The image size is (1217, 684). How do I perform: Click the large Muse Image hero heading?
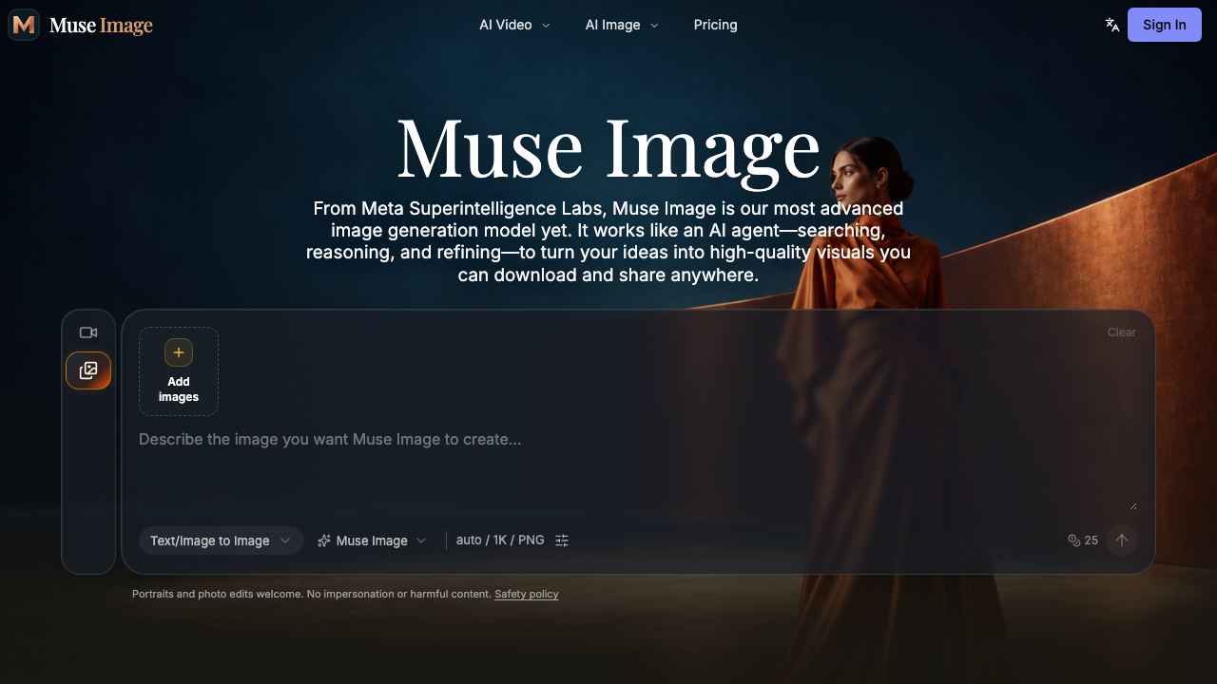coord(608,148)
